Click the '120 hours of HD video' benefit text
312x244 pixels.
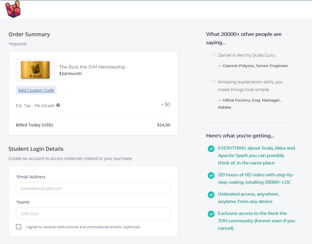[256, 178]
